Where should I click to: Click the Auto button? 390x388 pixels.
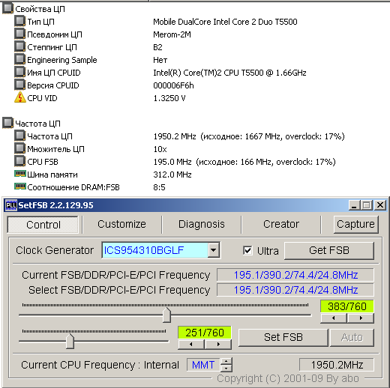pos(352,337)
